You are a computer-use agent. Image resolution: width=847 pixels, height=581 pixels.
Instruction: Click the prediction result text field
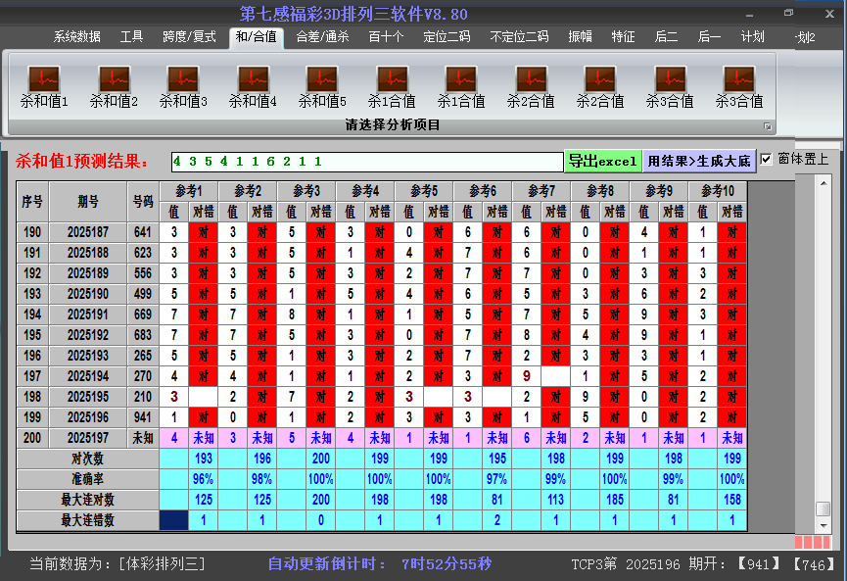click(367, 162)
